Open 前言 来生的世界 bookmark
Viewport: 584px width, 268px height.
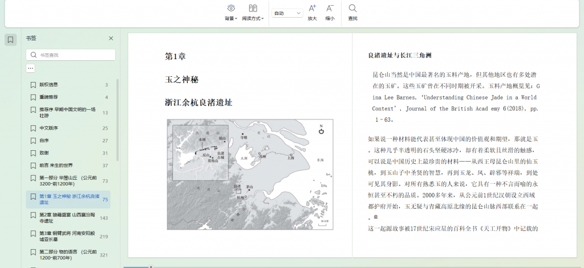click(56, 166)
